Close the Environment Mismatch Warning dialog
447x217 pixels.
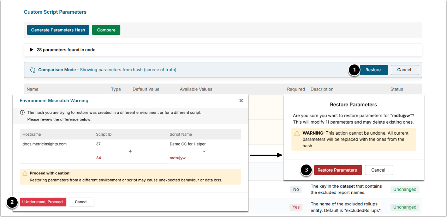pos(241,100)
